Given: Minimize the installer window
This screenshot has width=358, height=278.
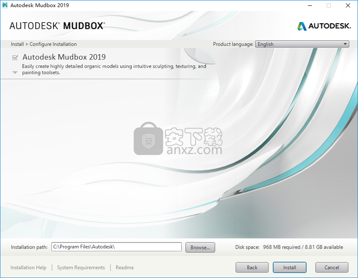Looking at the screenshot, I should tap(310, 5).
